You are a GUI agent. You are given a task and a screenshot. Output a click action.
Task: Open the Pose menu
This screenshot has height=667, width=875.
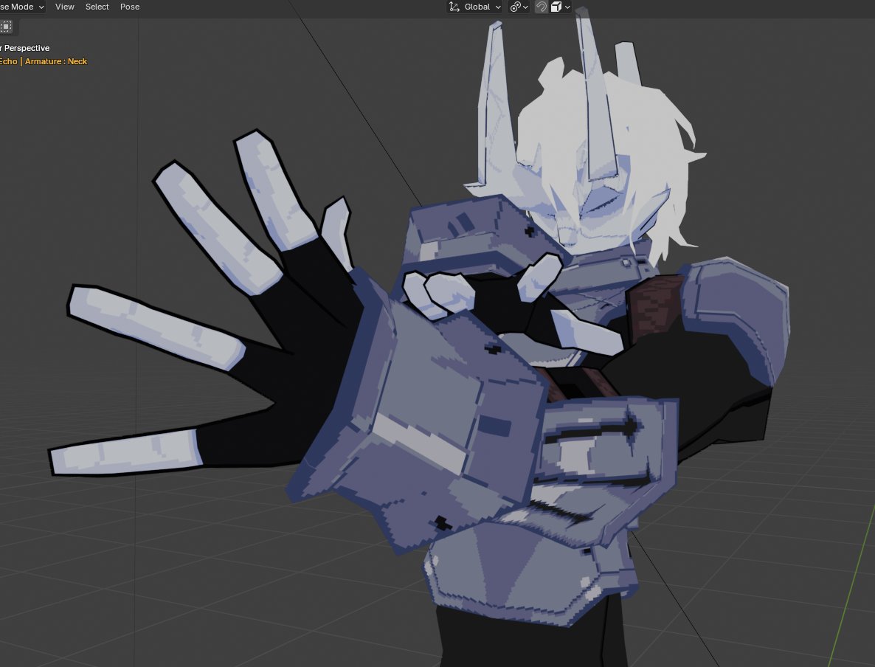(130, 7)
